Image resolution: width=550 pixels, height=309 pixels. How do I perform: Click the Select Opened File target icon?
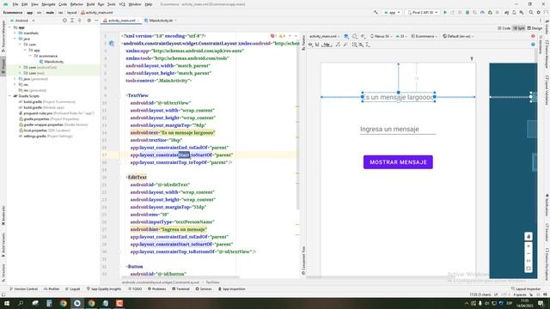[x=64, y=21]
